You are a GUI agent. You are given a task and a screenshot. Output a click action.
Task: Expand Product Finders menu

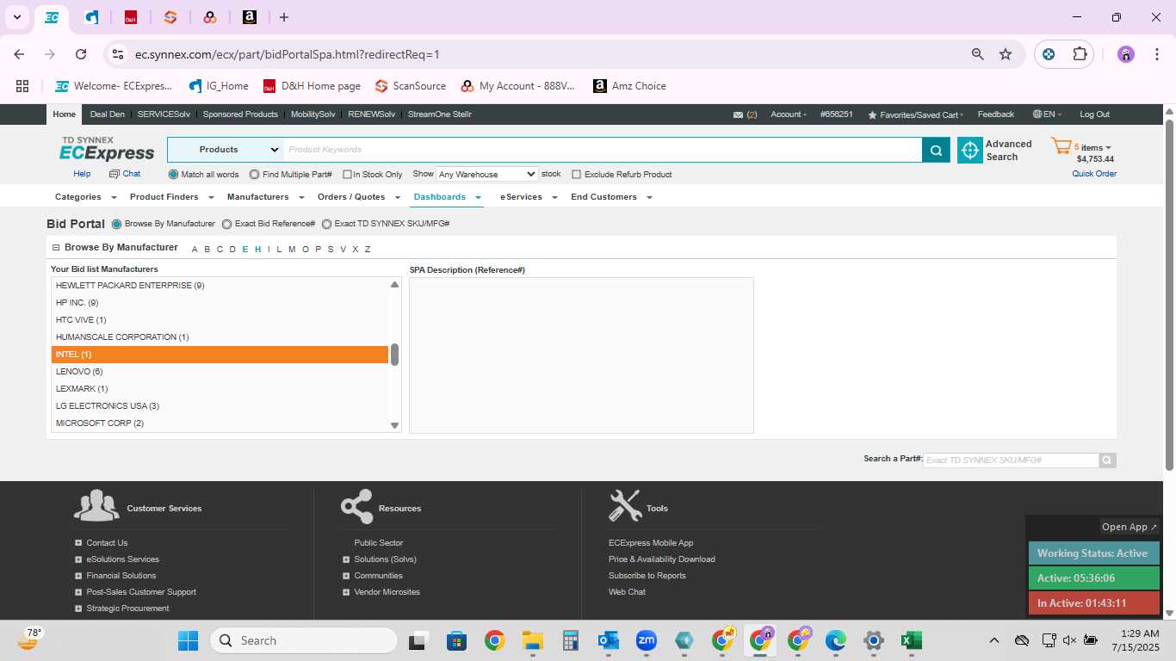tap(171, 197)
